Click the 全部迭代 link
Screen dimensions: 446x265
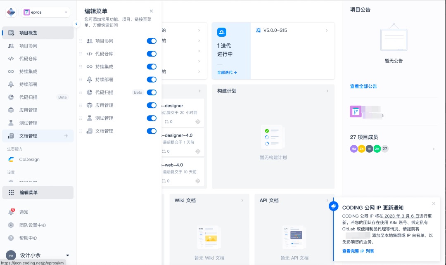pos(227,73)
